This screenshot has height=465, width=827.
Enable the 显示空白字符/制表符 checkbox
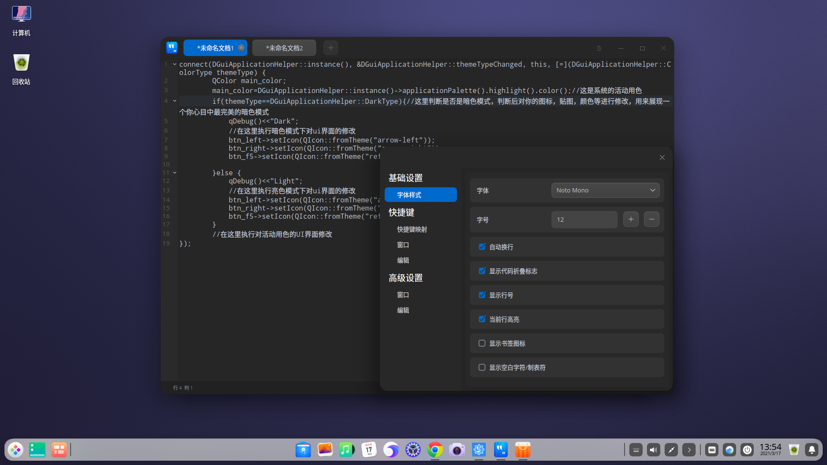pyautogui.click(x=482, y=367)
